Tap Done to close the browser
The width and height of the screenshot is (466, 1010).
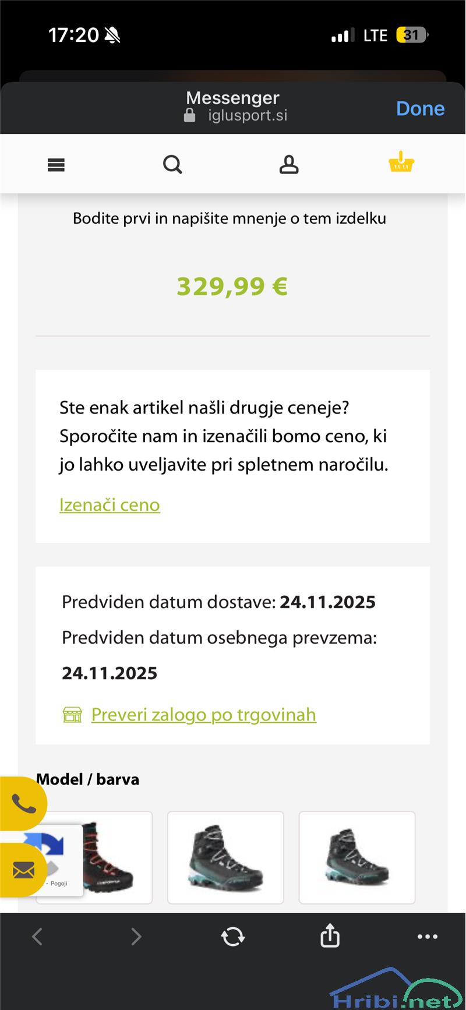click(x=420, y=109)
